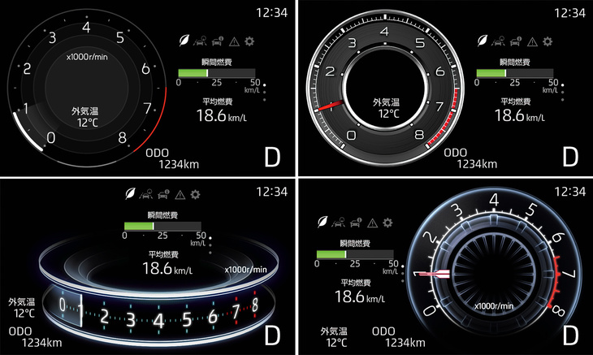Click ODO 1234km reading in the bottom-left panel
Image resolution: width=593 pixels, height=355 pixels.
(37, 336)
